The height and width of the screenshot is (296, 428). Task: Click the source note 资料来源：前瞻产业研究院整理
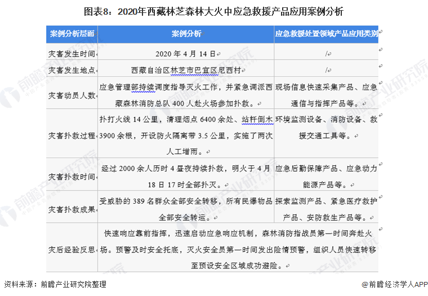tap(55, 284)
